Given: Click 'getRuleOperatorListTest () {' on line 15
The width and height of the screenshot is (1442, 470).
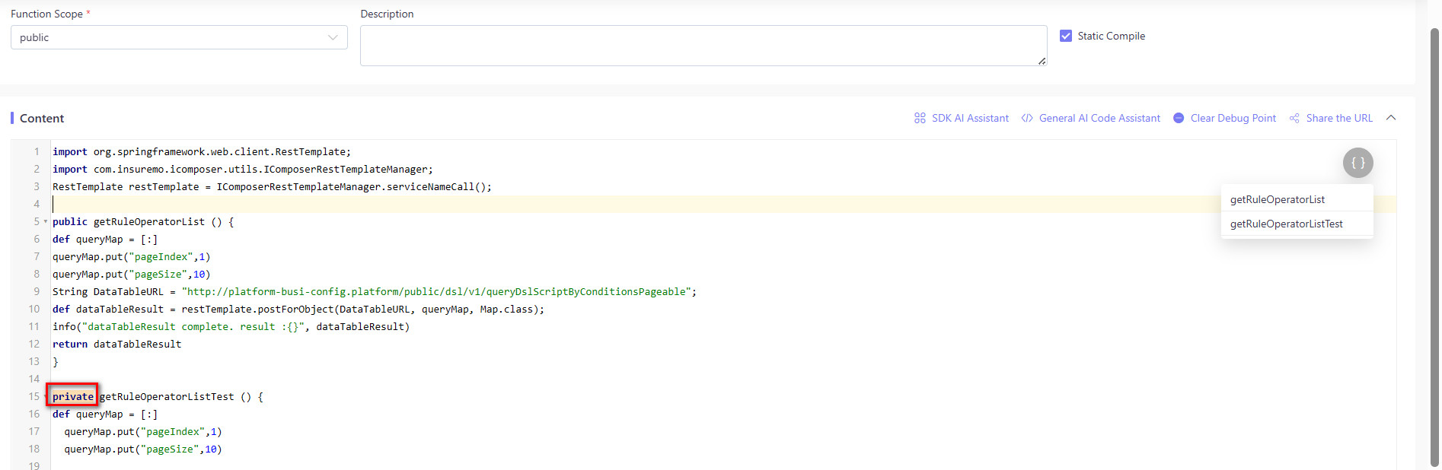Looking at the screenshot, I should (181, 397).
